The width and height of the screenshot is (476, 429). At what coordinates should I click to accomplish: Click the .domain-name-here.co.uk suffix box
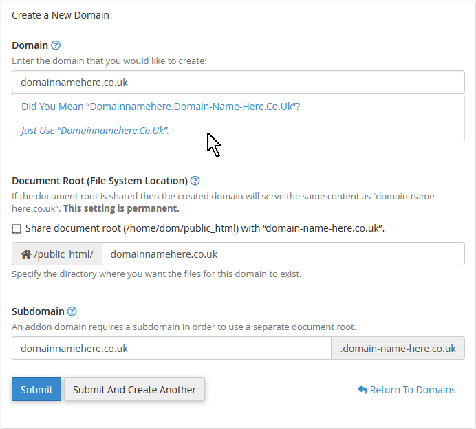coord(398,348)
